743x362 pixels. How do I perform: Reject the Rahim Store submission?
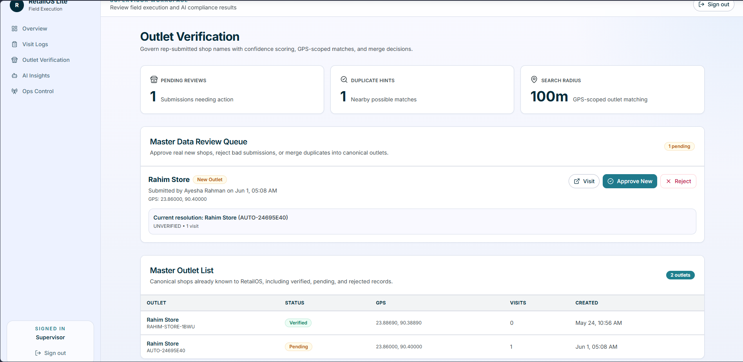click(678, 181)
